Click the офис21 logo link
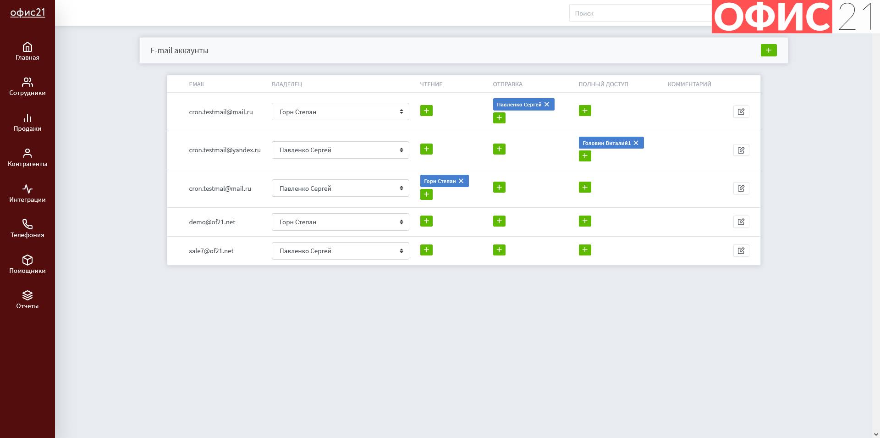This screenshot has height=438, width=880. pyautogui.click(x=27, y=12)
